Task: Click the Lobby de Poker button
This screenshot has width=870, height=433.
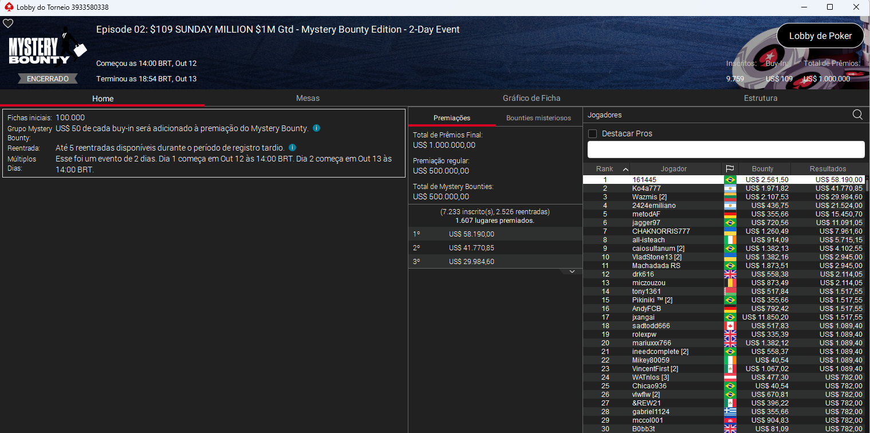Action: coord(820,36)
